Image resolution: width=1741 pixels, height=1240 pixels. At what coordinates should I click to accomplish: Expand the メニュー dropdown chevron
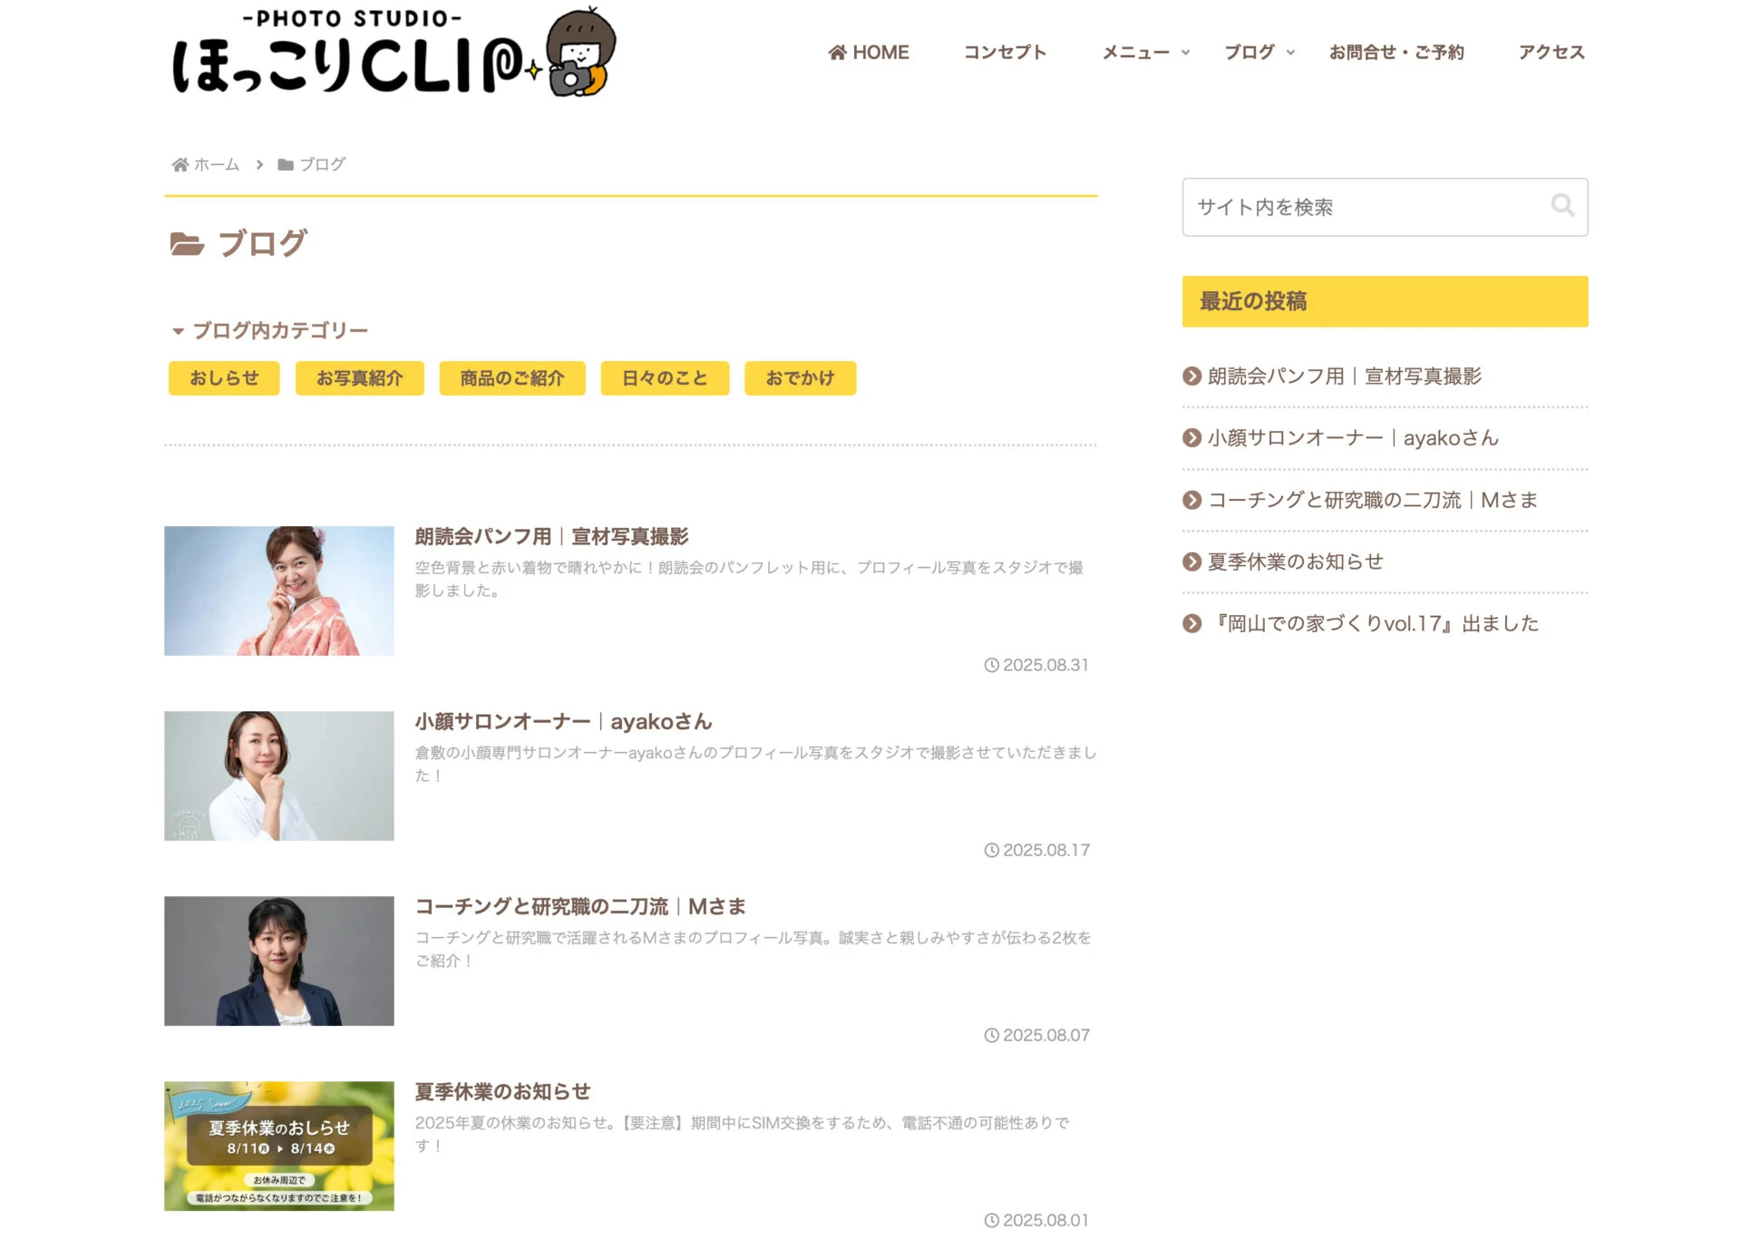[1185, 53]
